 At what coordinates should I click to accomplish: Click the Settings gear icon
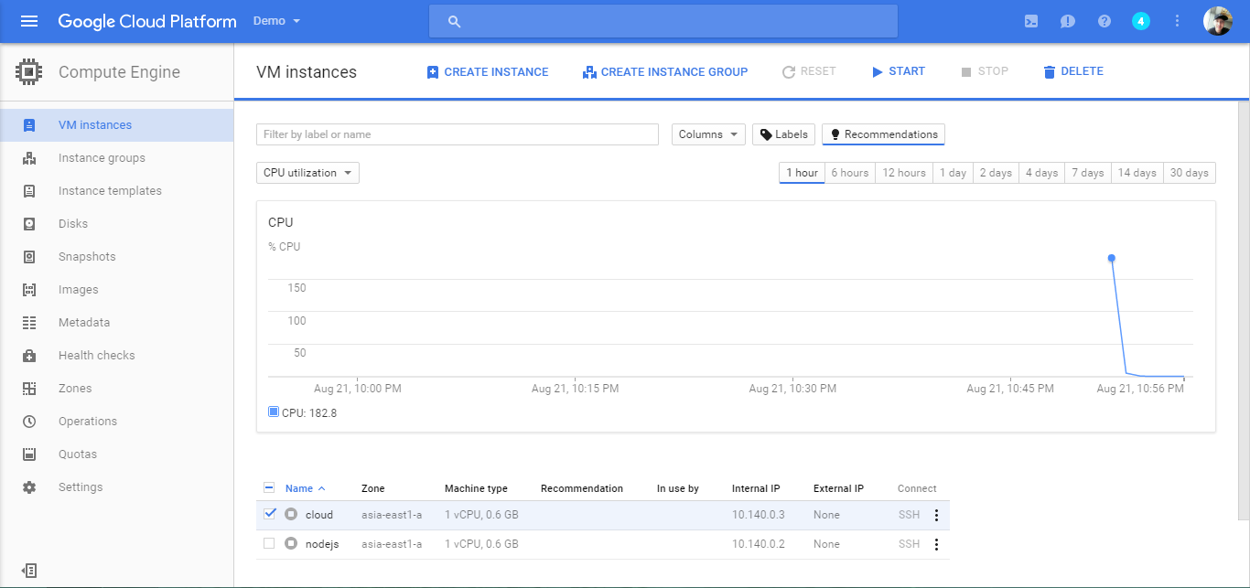tap(29, 487)
